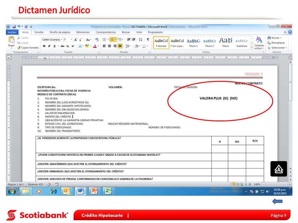Apply the Subtítulo style

coord(242,43)
